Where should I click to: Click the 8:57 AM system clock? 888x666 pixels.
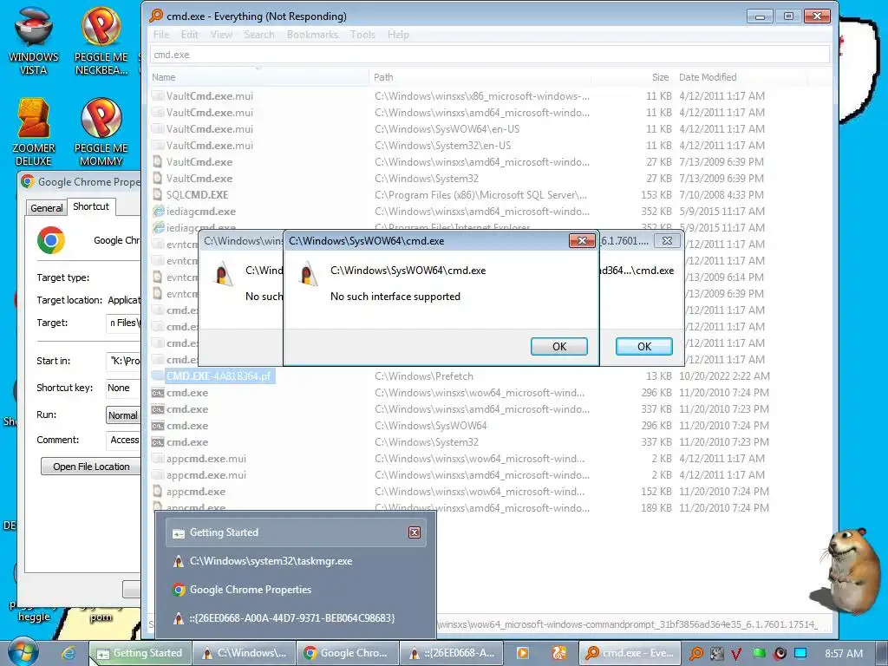pos(843,654)
